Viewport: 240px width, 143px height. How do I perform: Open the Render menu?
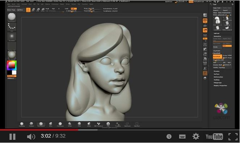pos(62,4)
